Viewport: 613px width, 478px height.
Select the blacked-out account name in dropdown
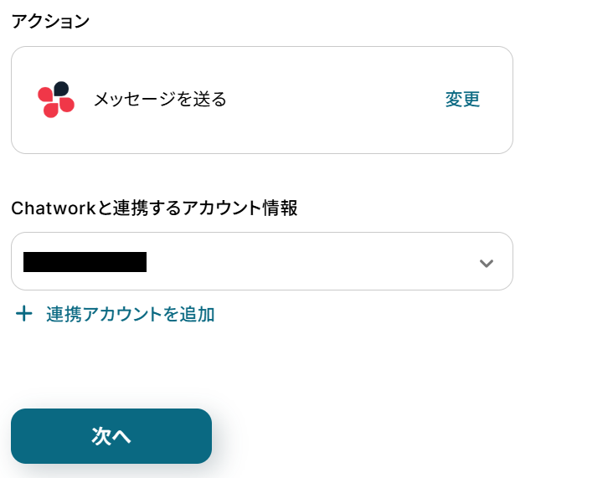click(x=85, y=262)
